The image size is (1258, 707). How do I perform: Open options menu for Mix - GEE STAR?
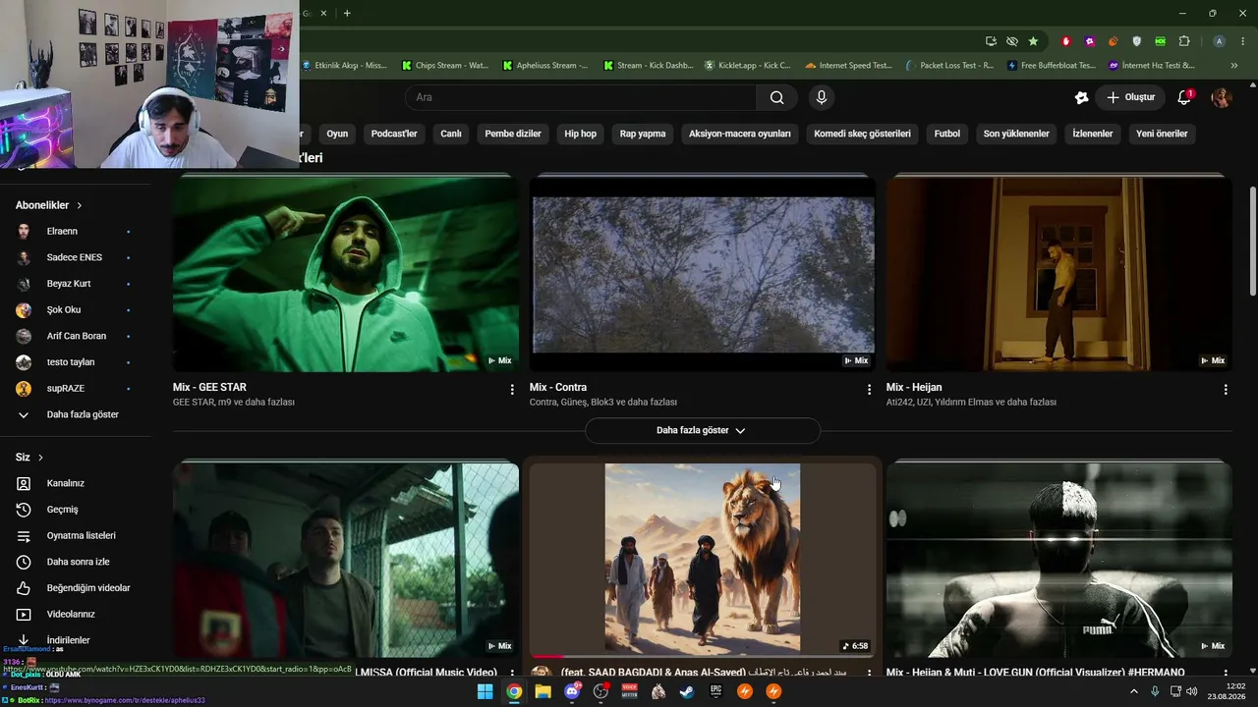click(x=512, y=390)
